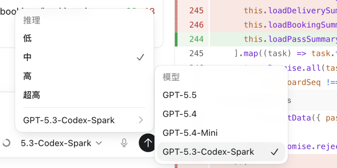
Task: Click the loadPassSummary code line
Action: [x=273, y=39]
